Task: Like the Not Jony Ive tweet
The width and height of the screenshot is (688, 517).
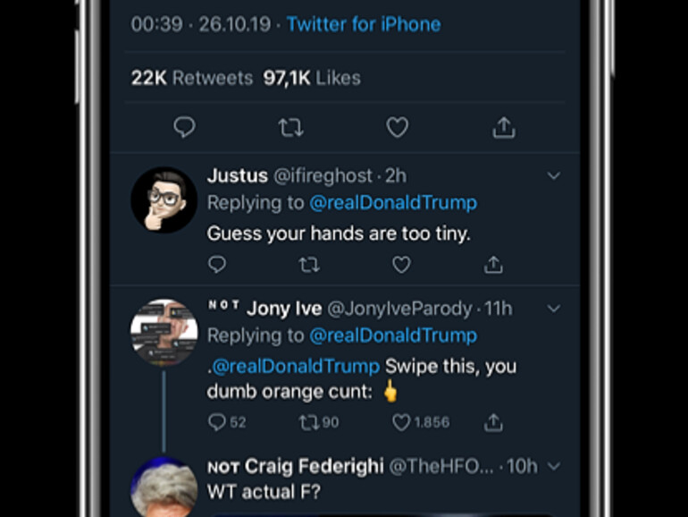Action: [x=401, y=421]
